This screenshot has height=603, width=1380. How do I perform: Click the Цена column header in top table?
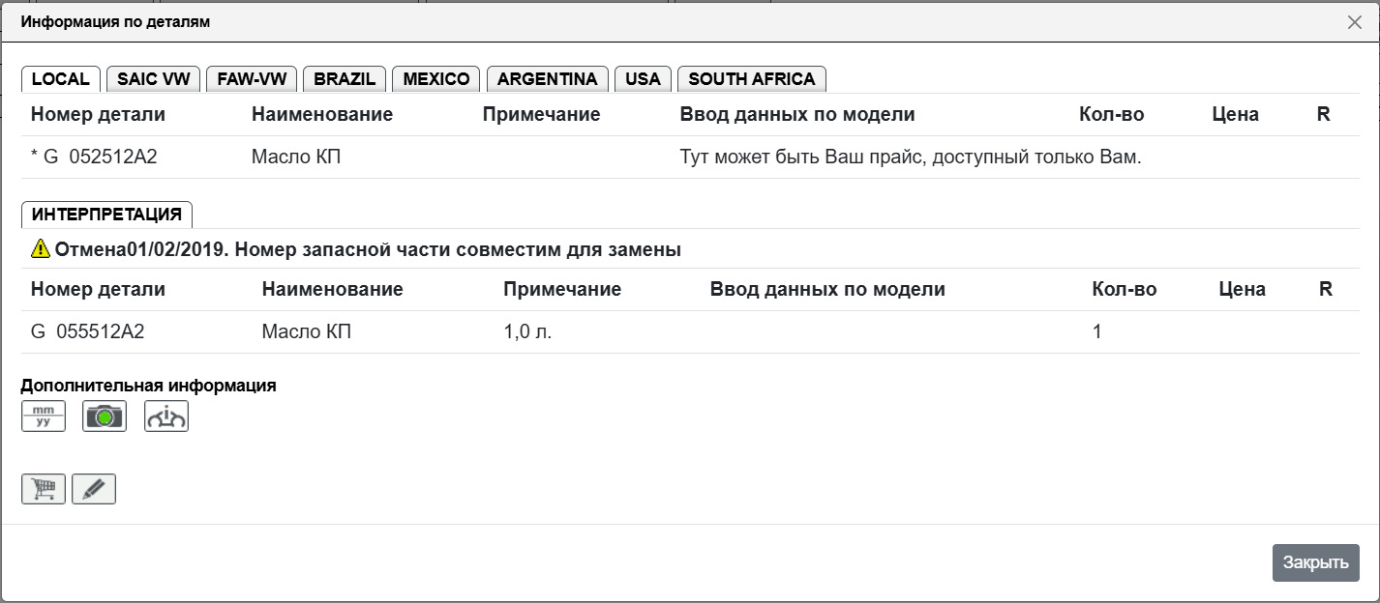[1235, 114]
